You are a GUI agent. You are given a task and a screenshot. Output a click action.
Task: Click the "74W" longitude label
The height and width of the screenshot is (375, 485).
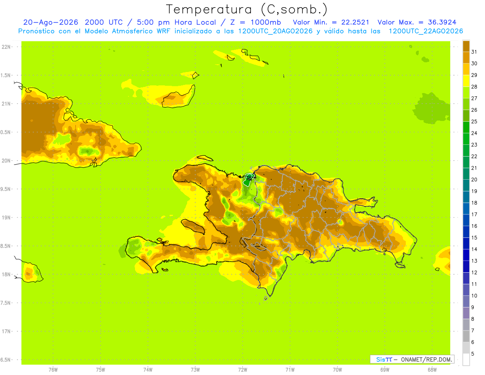pos(148,370)
